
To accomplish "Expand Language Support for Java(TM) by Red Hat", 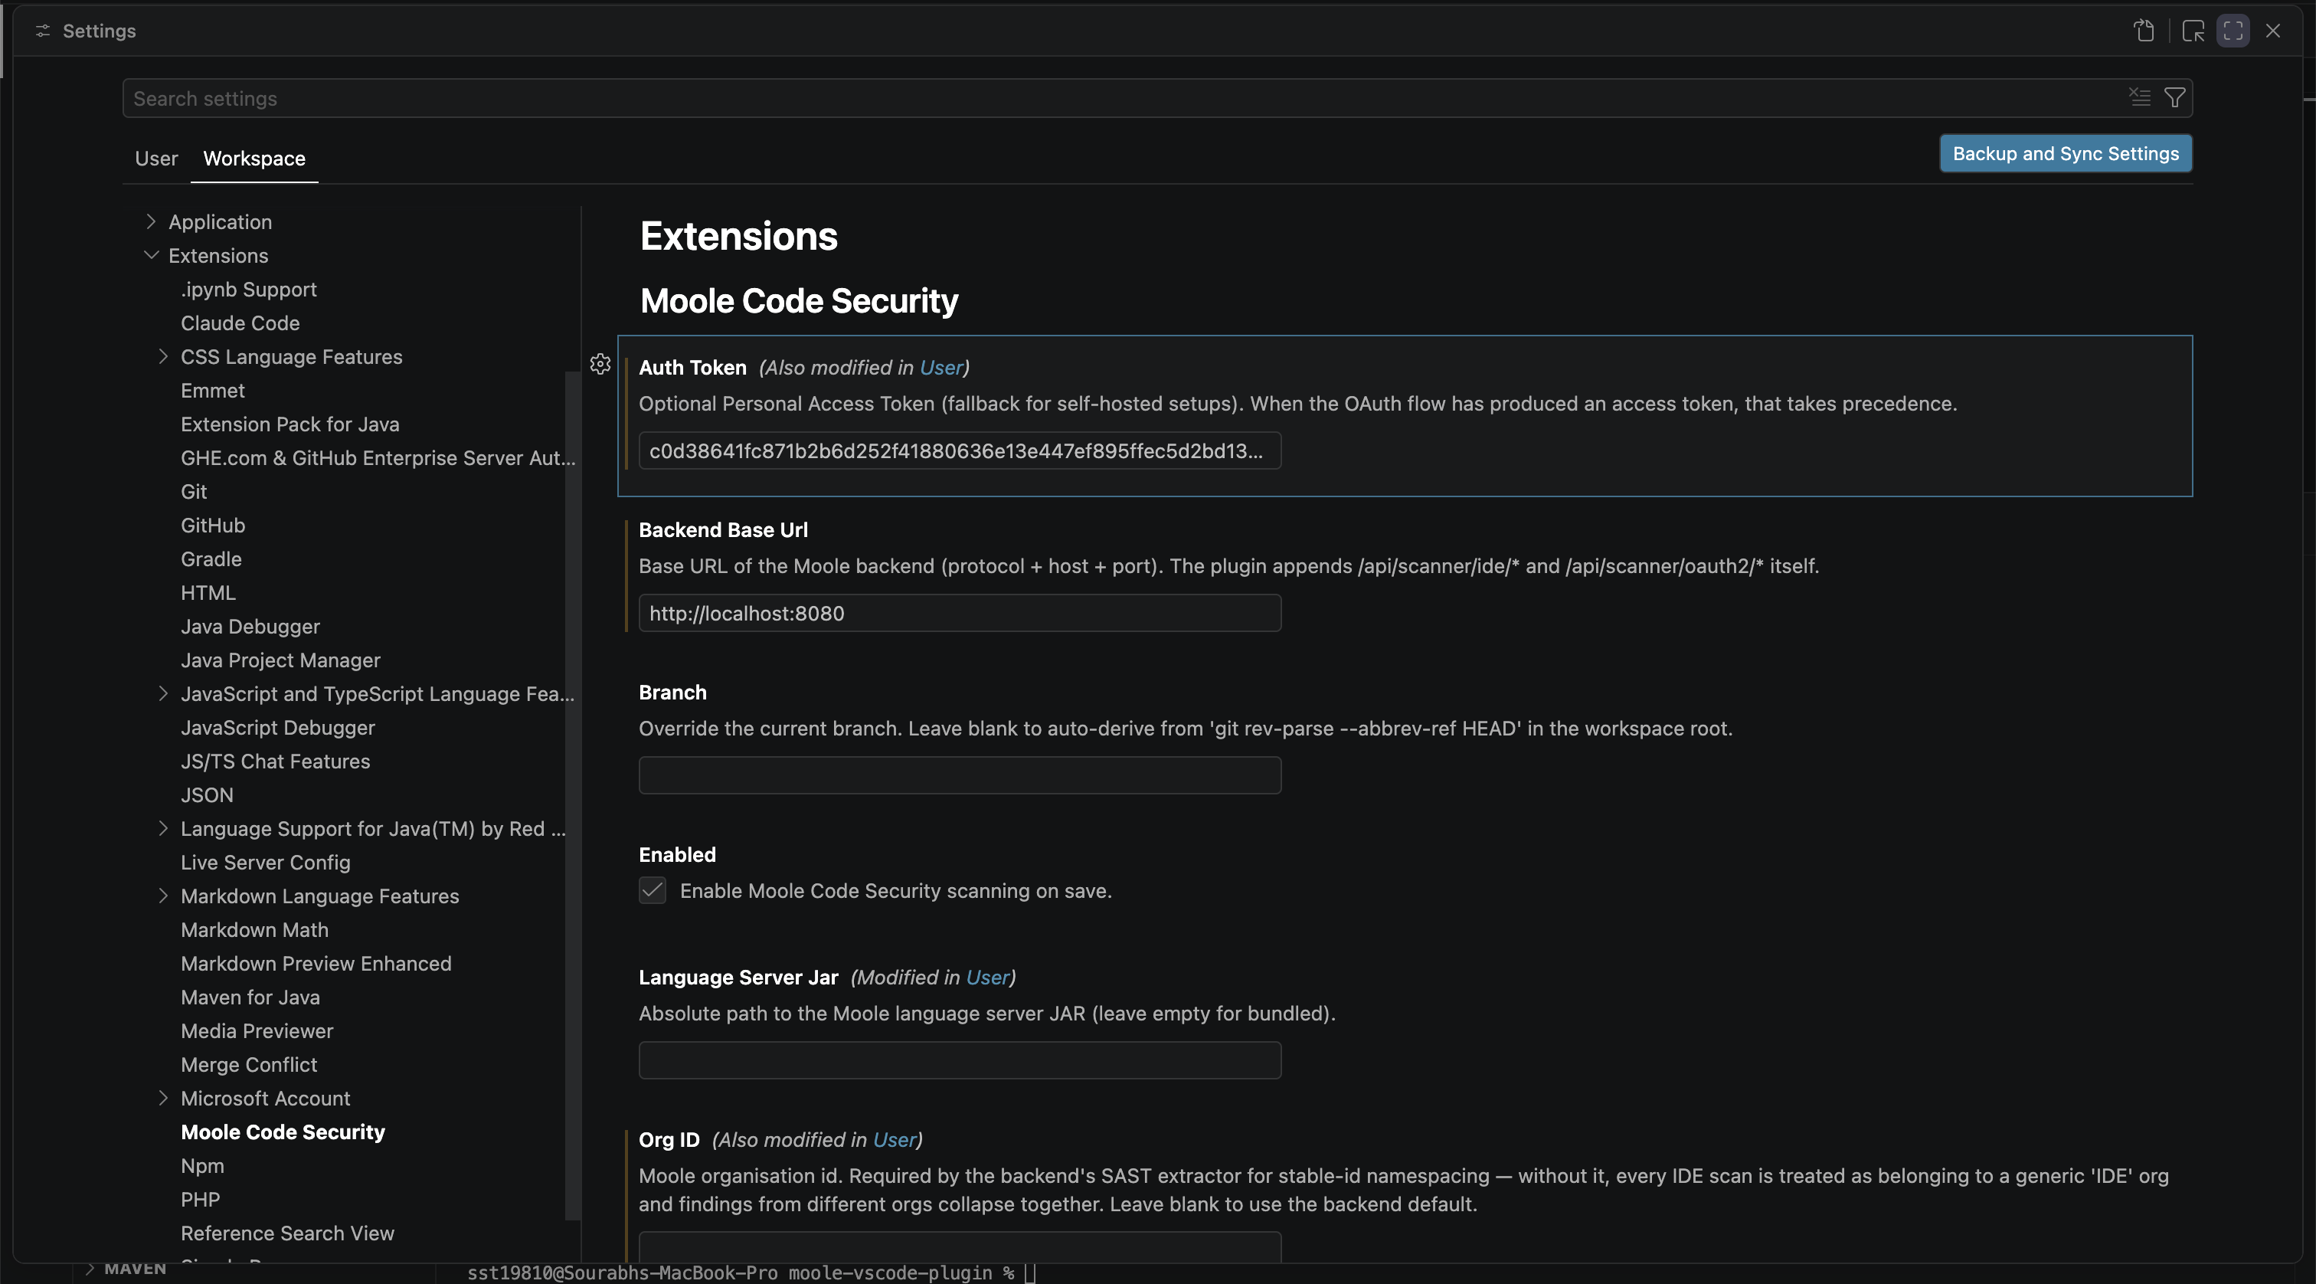I will point(162,828).
